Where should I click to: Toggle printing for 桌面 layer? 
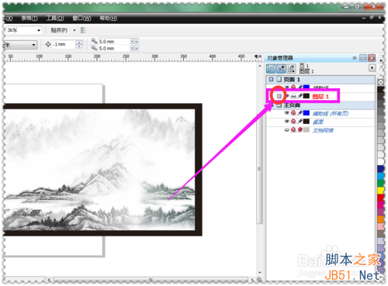tap(293, 122)
